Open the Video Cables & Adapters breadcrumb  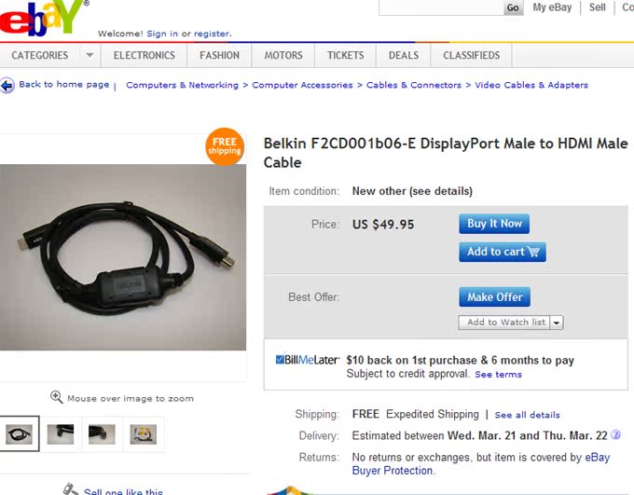[x=531, y=85]
